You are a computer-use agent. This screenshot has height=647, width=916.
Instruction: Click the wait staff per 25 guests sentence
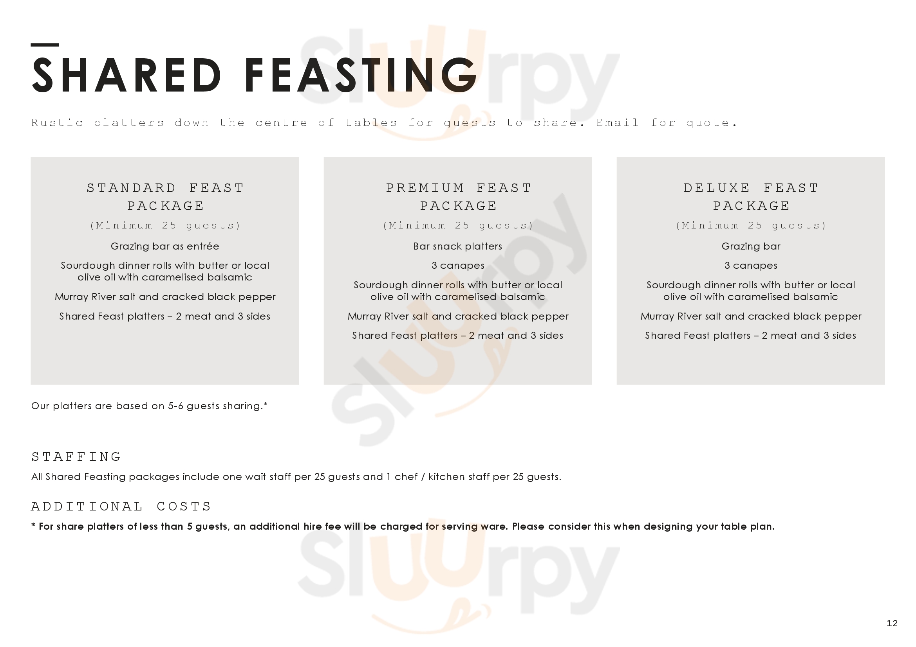296,477
